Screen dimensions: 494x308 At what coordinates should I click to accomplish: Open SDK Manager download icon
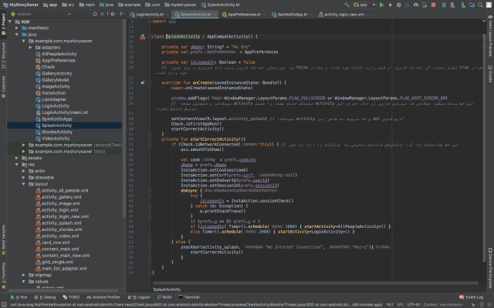pyautogui.click(x=463, y=5)
